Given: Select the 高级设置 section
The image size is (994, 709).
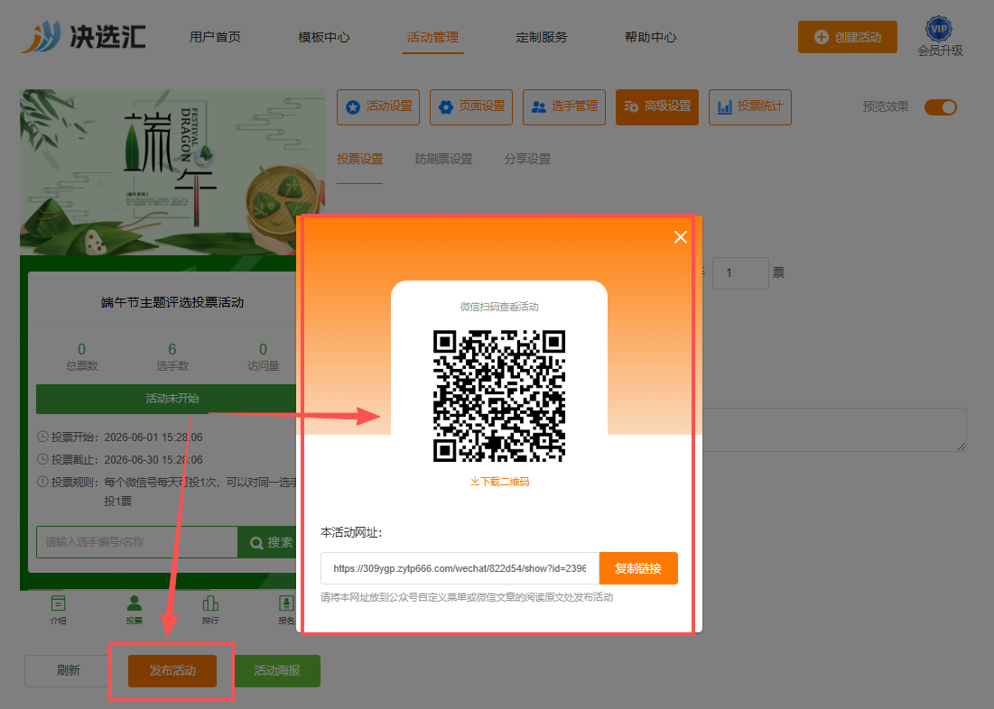Looking at the screenshot, I should tap(656, 107).
